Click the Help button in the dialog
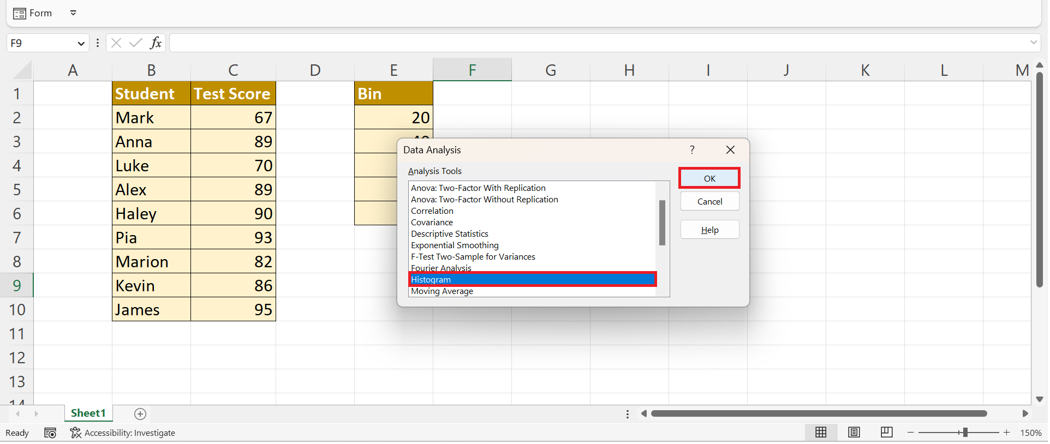The image size is (1050, 444). (709, 230)
